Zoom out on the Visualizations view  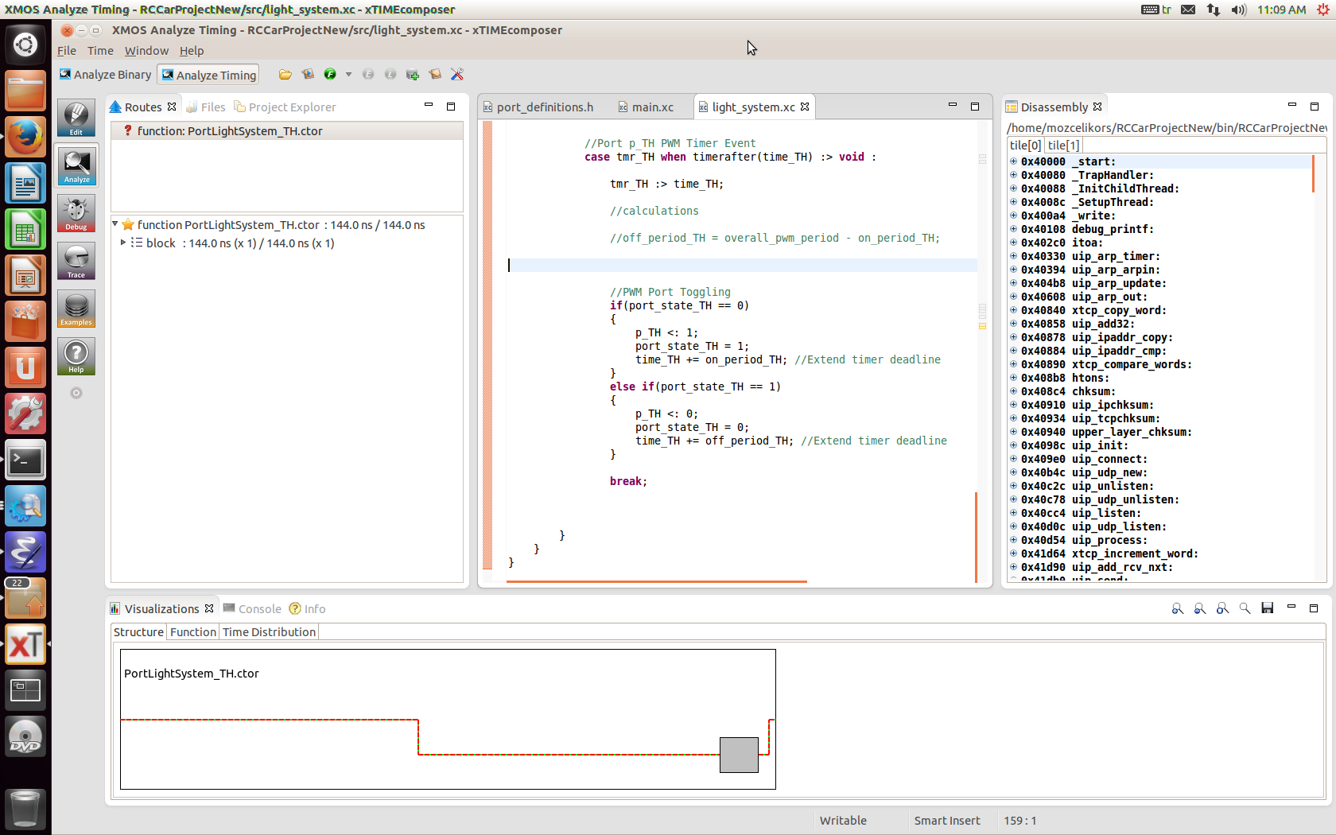[1200, 608]
